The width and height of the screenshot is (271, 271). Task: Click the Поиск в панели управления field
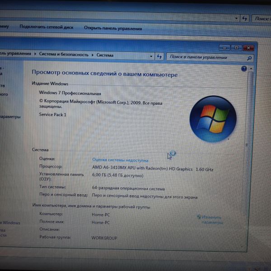tap(210, 57)
